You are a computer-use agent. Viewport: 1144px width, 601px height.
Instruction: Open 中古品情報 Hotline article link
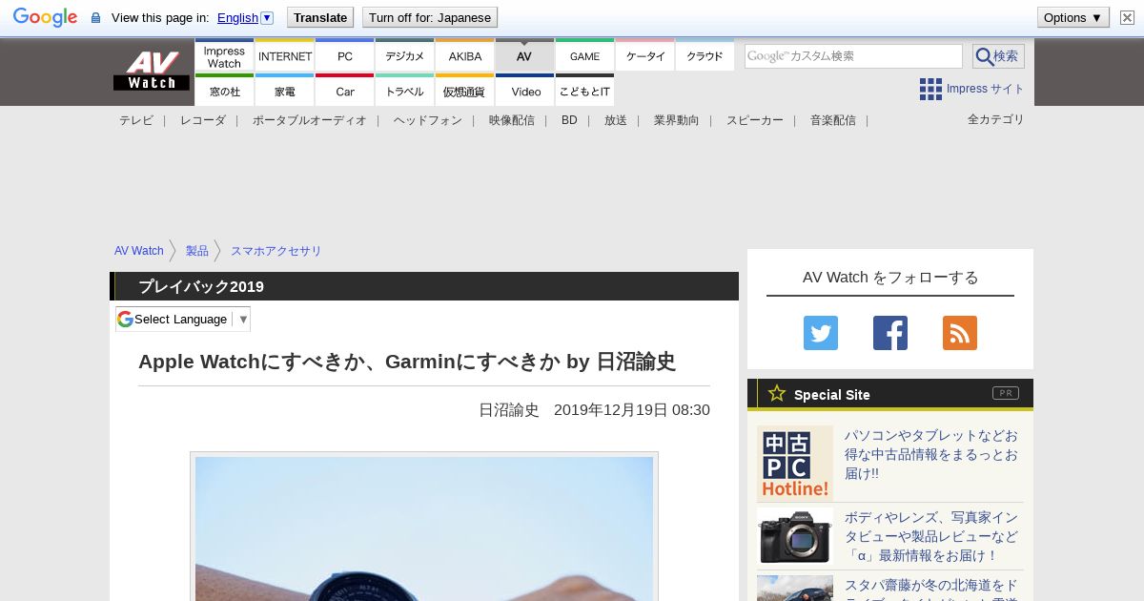pyautogui.click(x=931, y=454)
